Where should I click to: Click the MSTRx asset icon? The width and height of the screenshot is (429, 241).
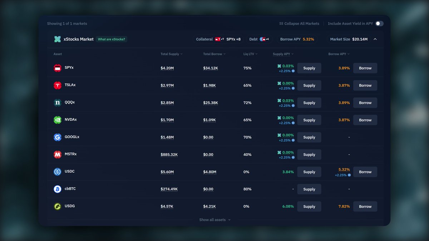(58, 155)
